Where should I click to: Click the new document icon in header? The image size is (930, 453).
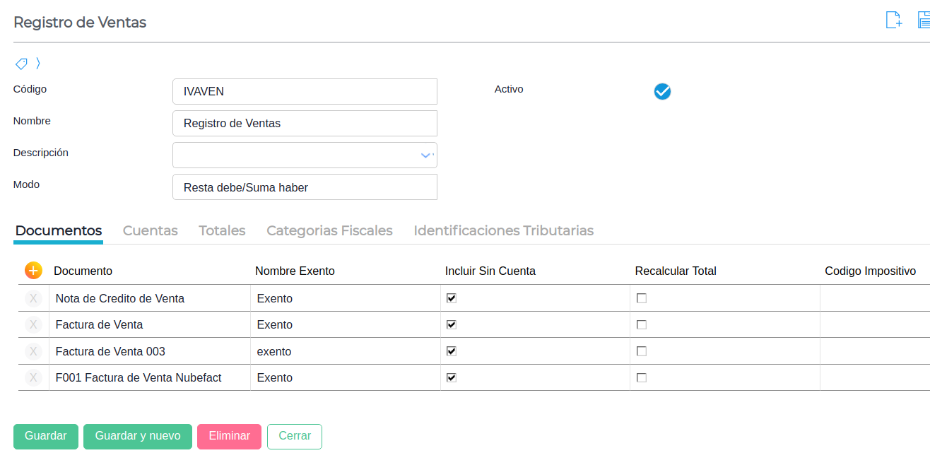[x=894, y=20]
